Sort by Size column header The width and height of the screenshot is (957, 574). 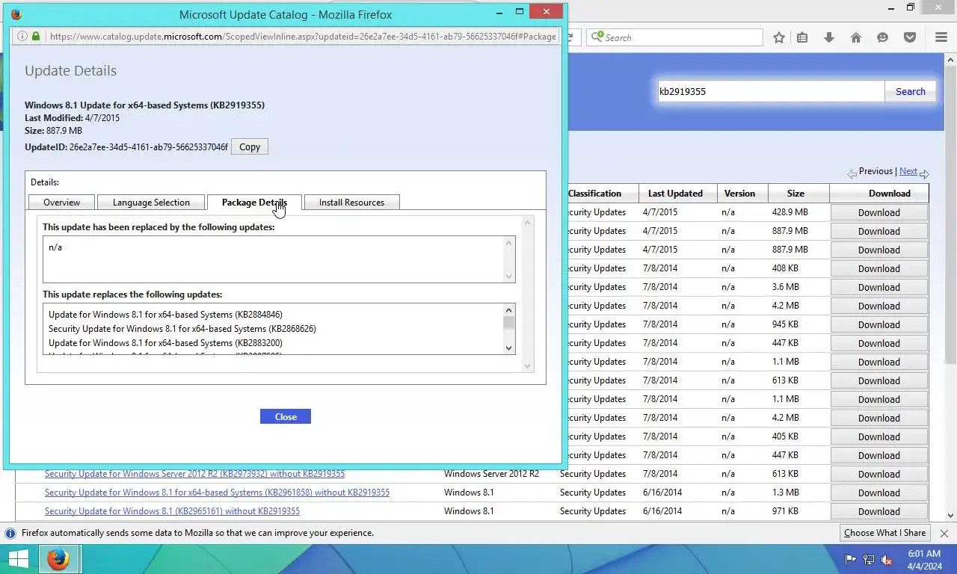[796, 193]
